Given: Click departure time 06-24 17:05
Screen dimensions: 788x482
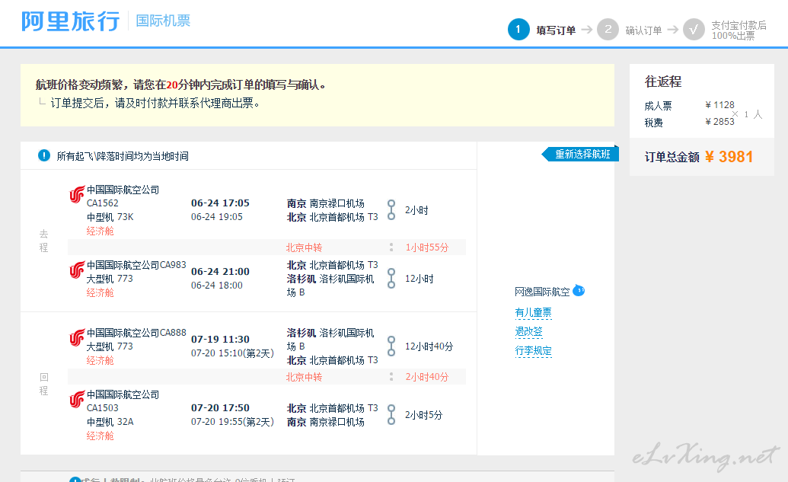Looking at the screenshot, I should (220, 203).
